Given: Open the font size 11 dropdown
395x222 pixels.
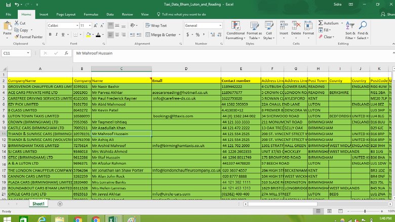Looking at the screenshot, I should (x=90, y=25).
